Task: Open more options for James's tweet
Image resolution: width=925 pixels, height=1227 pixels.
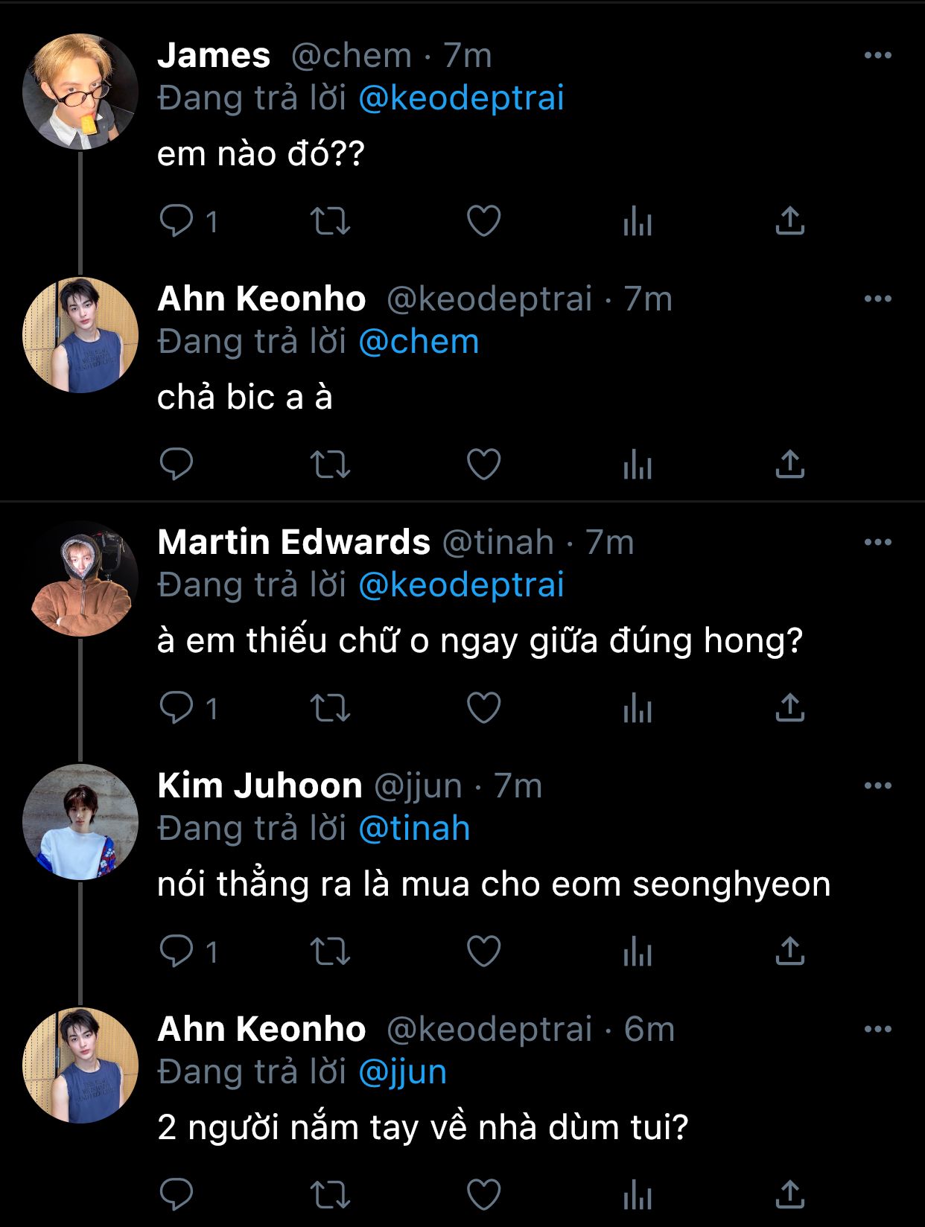Action: coord(877,55)
